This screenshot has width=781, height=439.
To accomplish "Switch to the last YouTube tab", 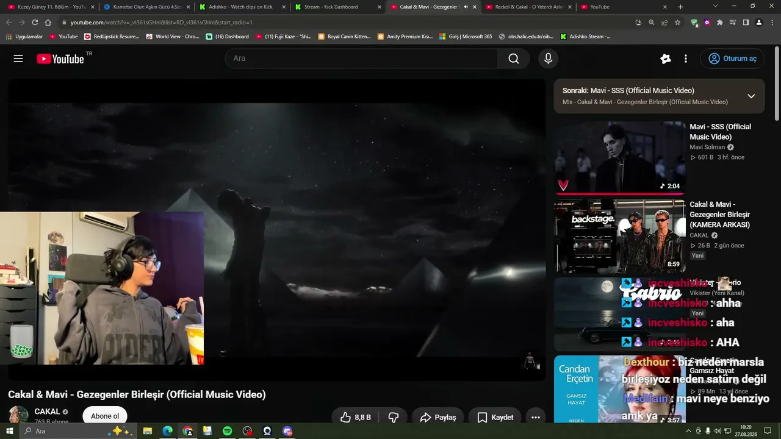I will click(624, 7).
